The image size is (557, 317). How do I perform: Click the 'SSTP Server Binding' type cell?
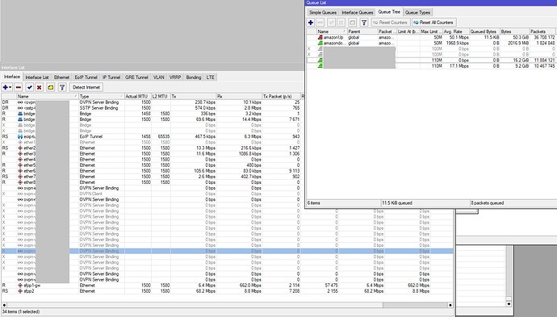coord(98,108)
